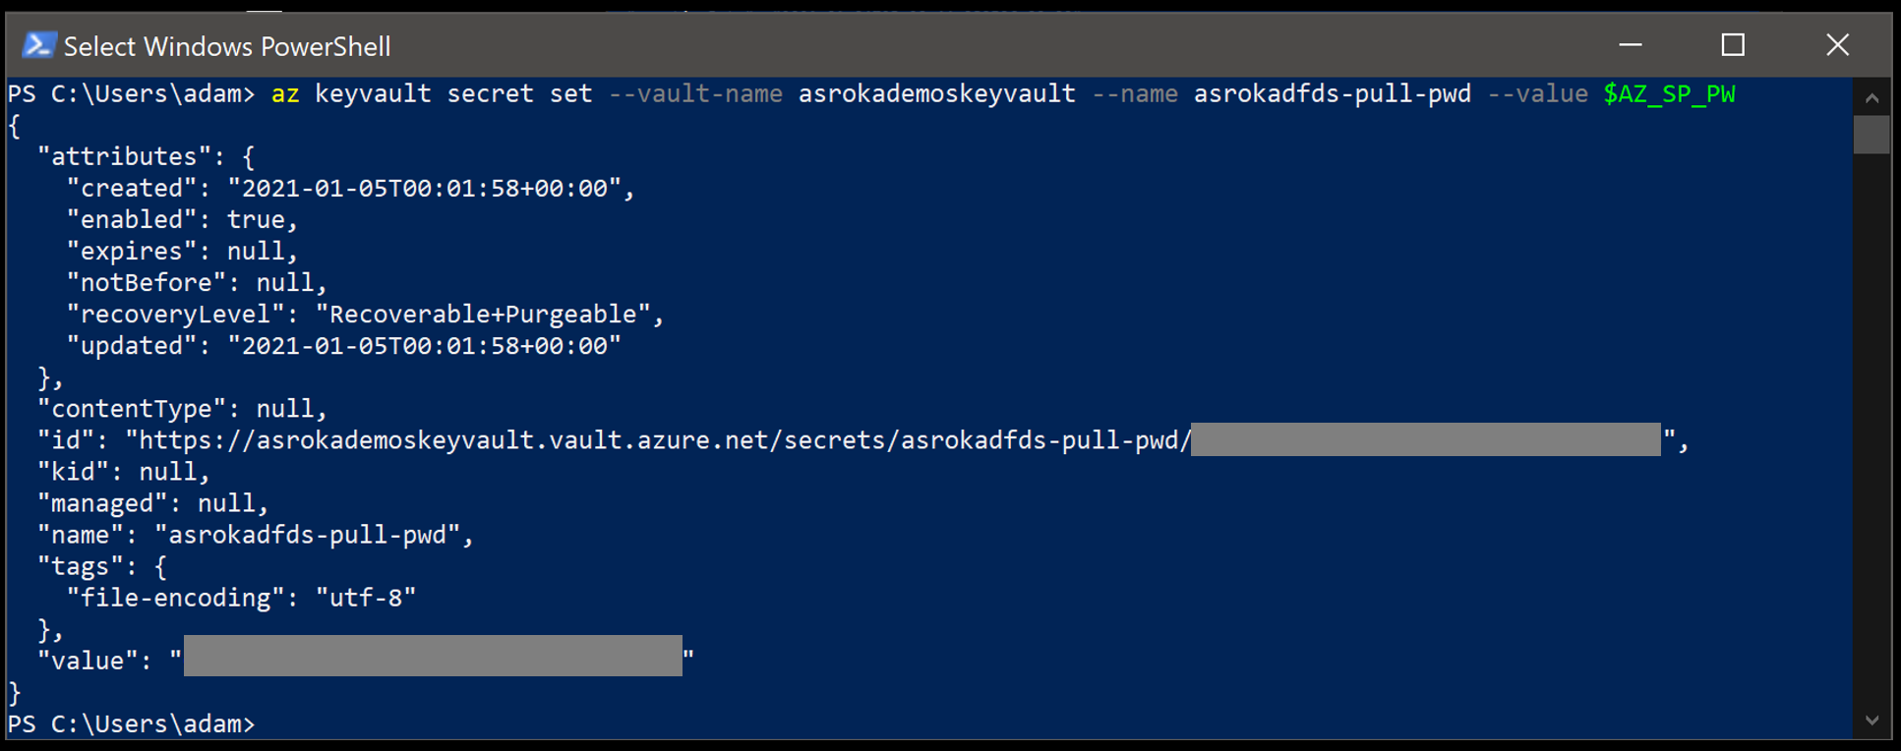Click the $AZ_SP_PW variable in the command
Viewport: 1901px width, 751px height.
pyautogui.click(x=1669, y=94)
